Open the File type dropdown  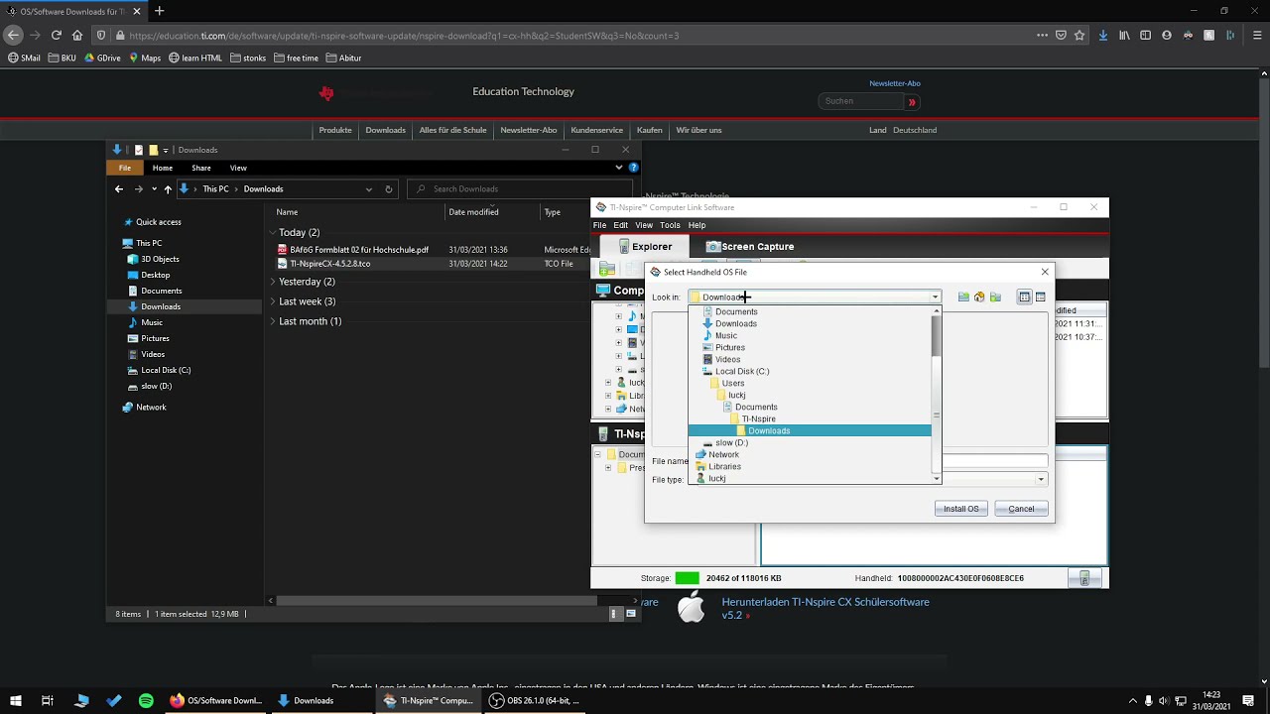(1040, 479)
